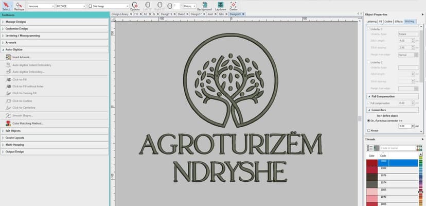
Task: Select thread 1876 brown color swatch
Action: pos(372,177)
